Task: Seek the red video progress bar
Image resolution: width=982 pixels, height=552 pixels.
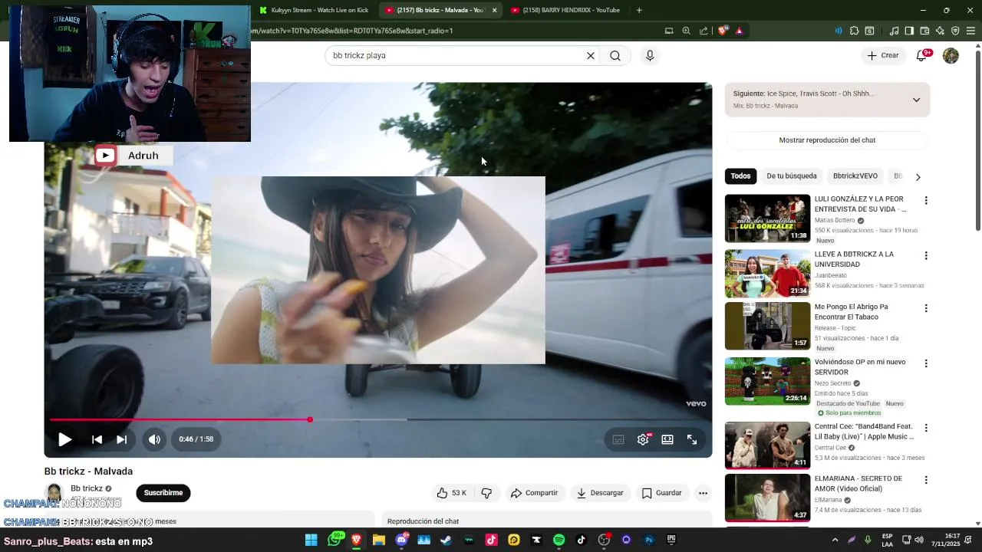Action: [377, 419]
